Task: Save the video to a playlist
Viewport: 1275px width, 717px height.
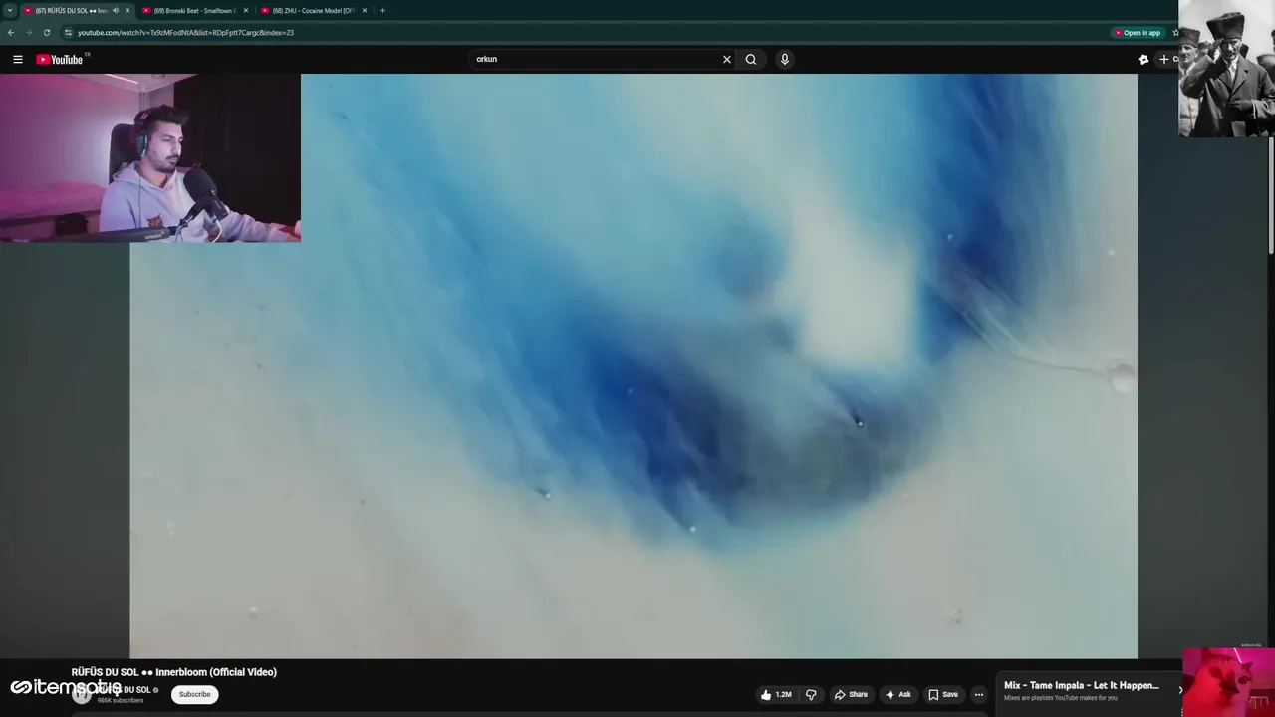Action: [x=943, y=694]
